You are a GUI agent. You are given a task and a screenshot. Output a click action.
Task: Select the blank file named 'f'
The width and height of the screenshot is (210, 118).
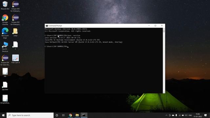tap(15, 46)
